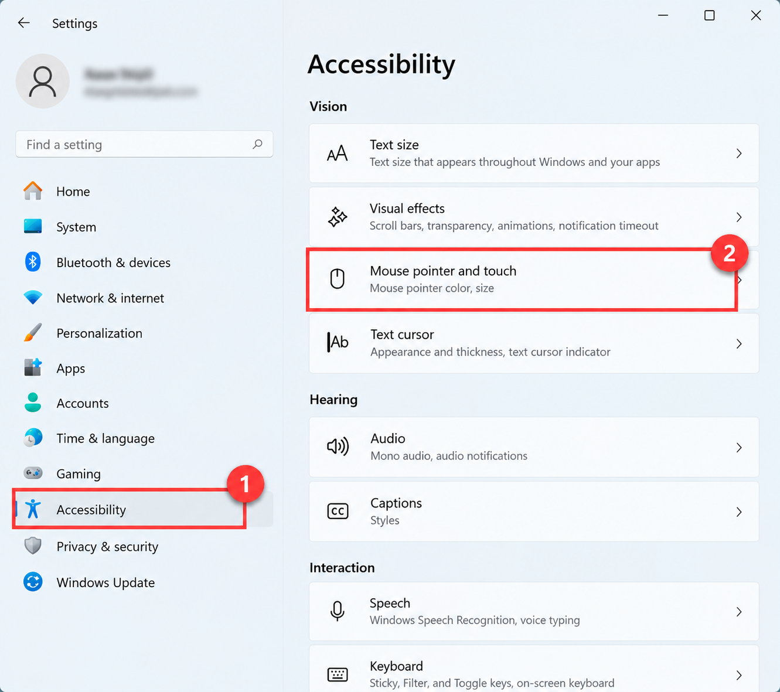Viewport: 780px width, 692px height.
Task: Expand Text cursor chevron arrow
Action: point(739,344)
